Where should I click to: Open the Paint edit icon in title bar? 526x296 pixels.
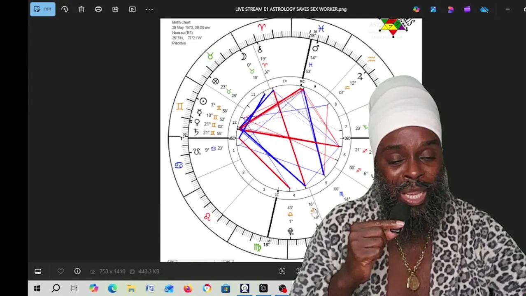[x=433, y=9]
